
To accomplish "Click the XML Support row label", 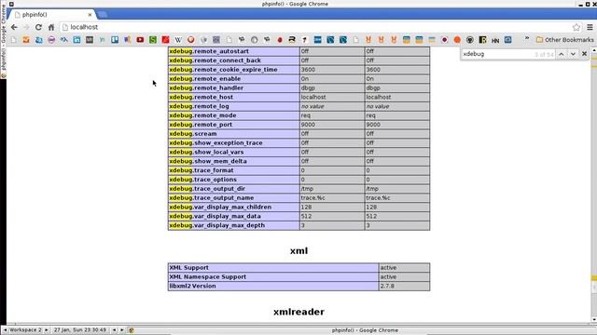I will 188,268.
